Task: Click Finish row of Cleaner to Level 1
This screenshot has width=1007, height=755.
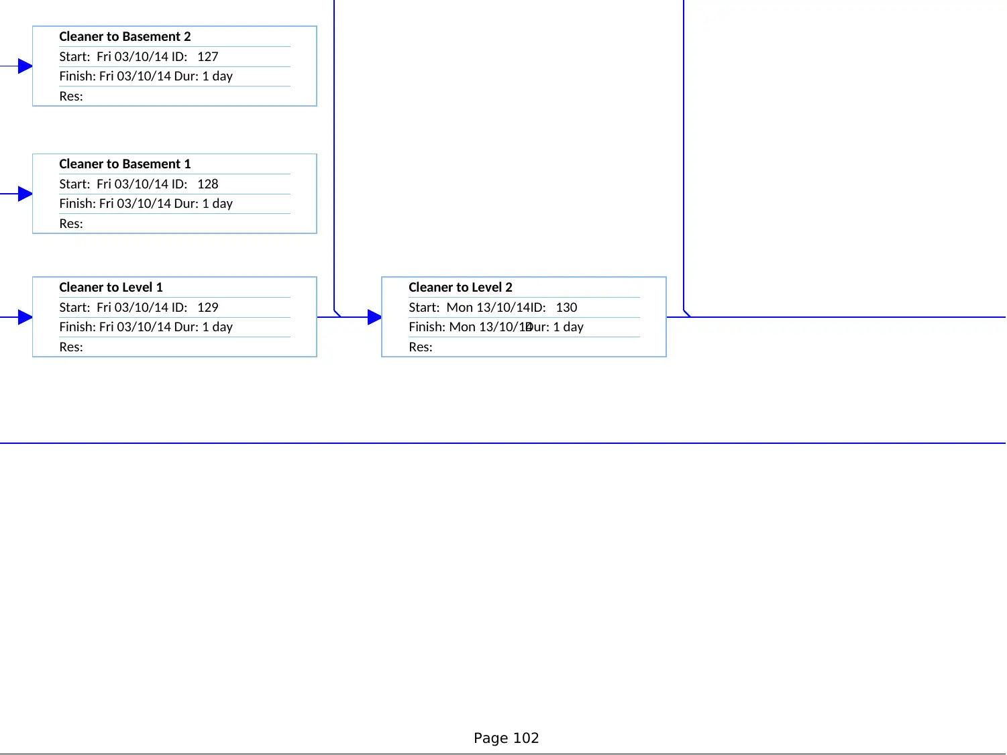Action: [174, 327]
